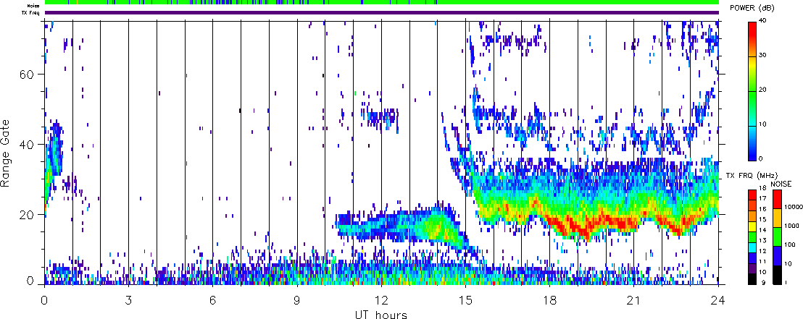Viewport: 803px width, 319px height.
Task: Click the UT hours tick label "24"
Action: (718, 301)
